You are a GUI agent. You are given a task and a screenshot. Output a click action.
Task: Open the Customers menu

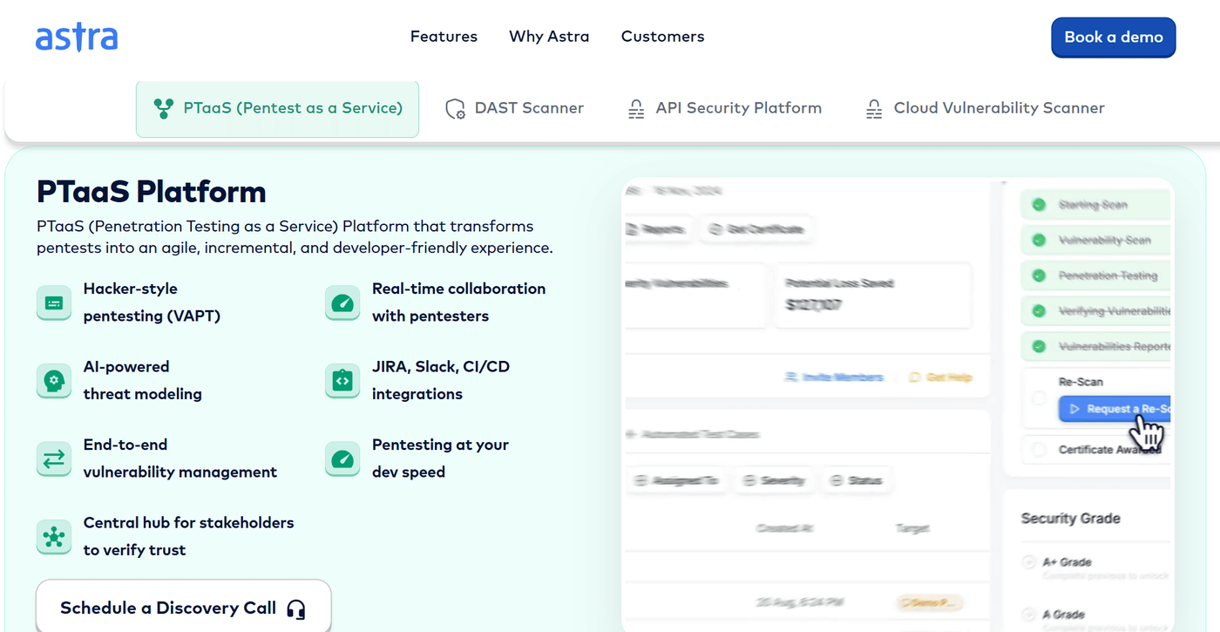662,37
